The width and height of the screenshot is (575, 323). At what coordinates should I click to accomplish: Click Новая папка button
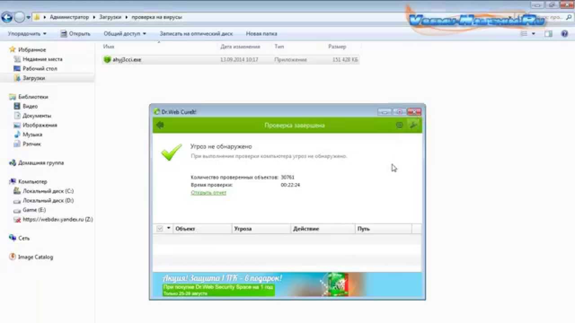(261, 34)
